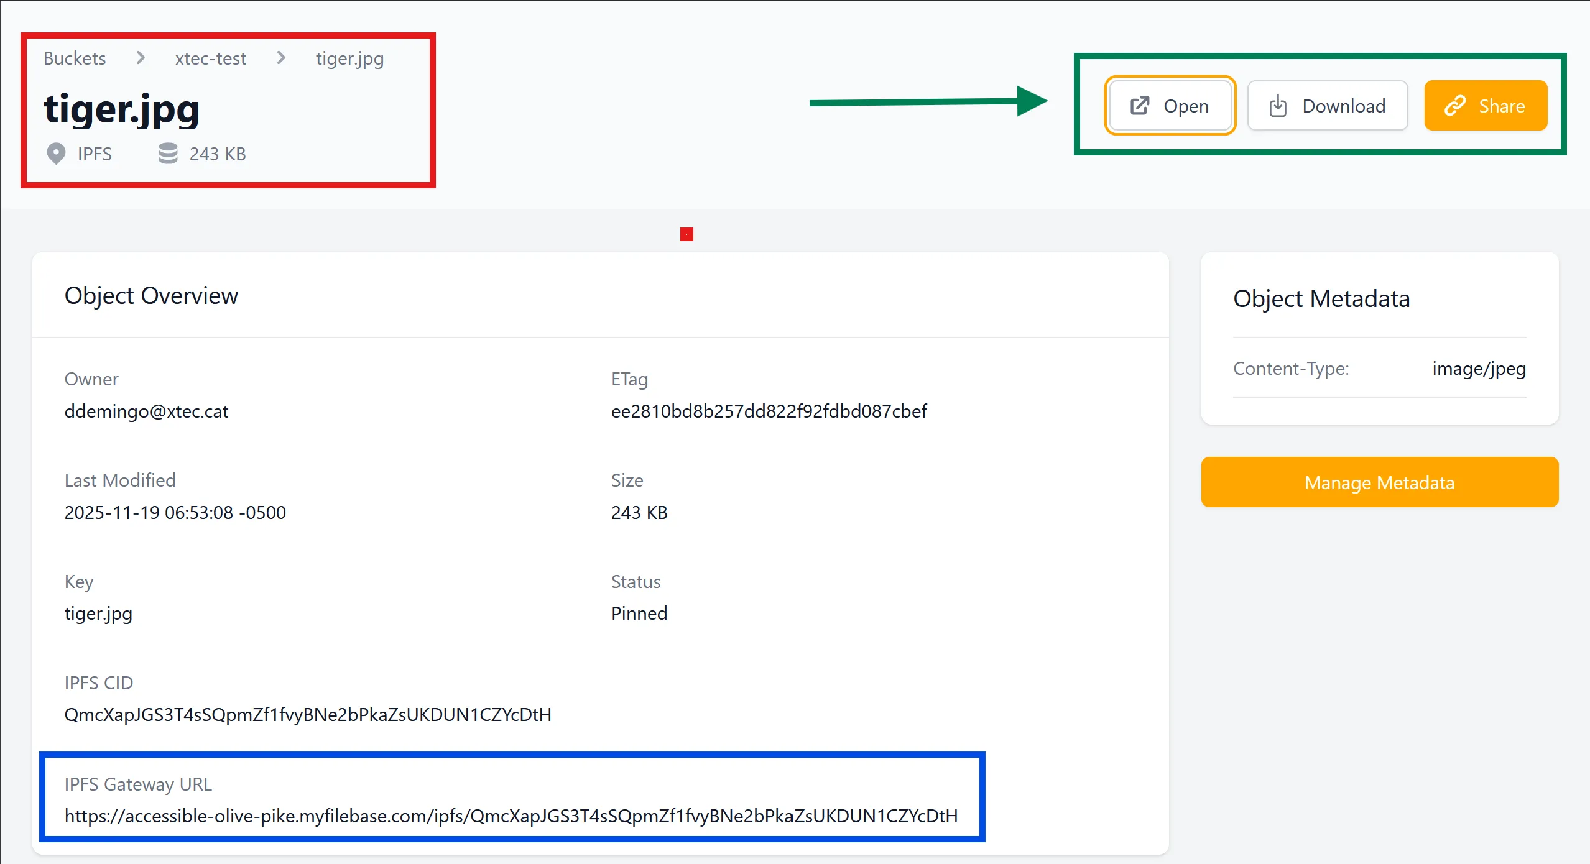Click the ETag hash value
Screen dimensions: 1590x864
[x=769, y=411]
